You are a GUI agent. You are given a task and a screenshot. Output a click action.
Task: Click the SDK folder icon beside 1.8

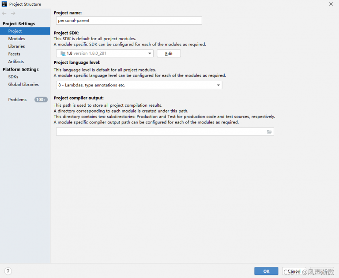click(x=63, y=53)
